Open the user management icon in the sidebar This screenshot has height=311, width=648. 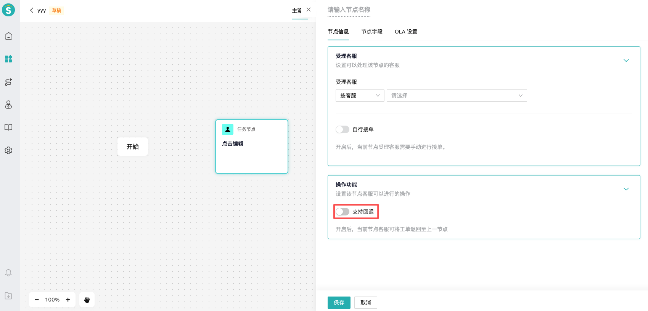8,105
